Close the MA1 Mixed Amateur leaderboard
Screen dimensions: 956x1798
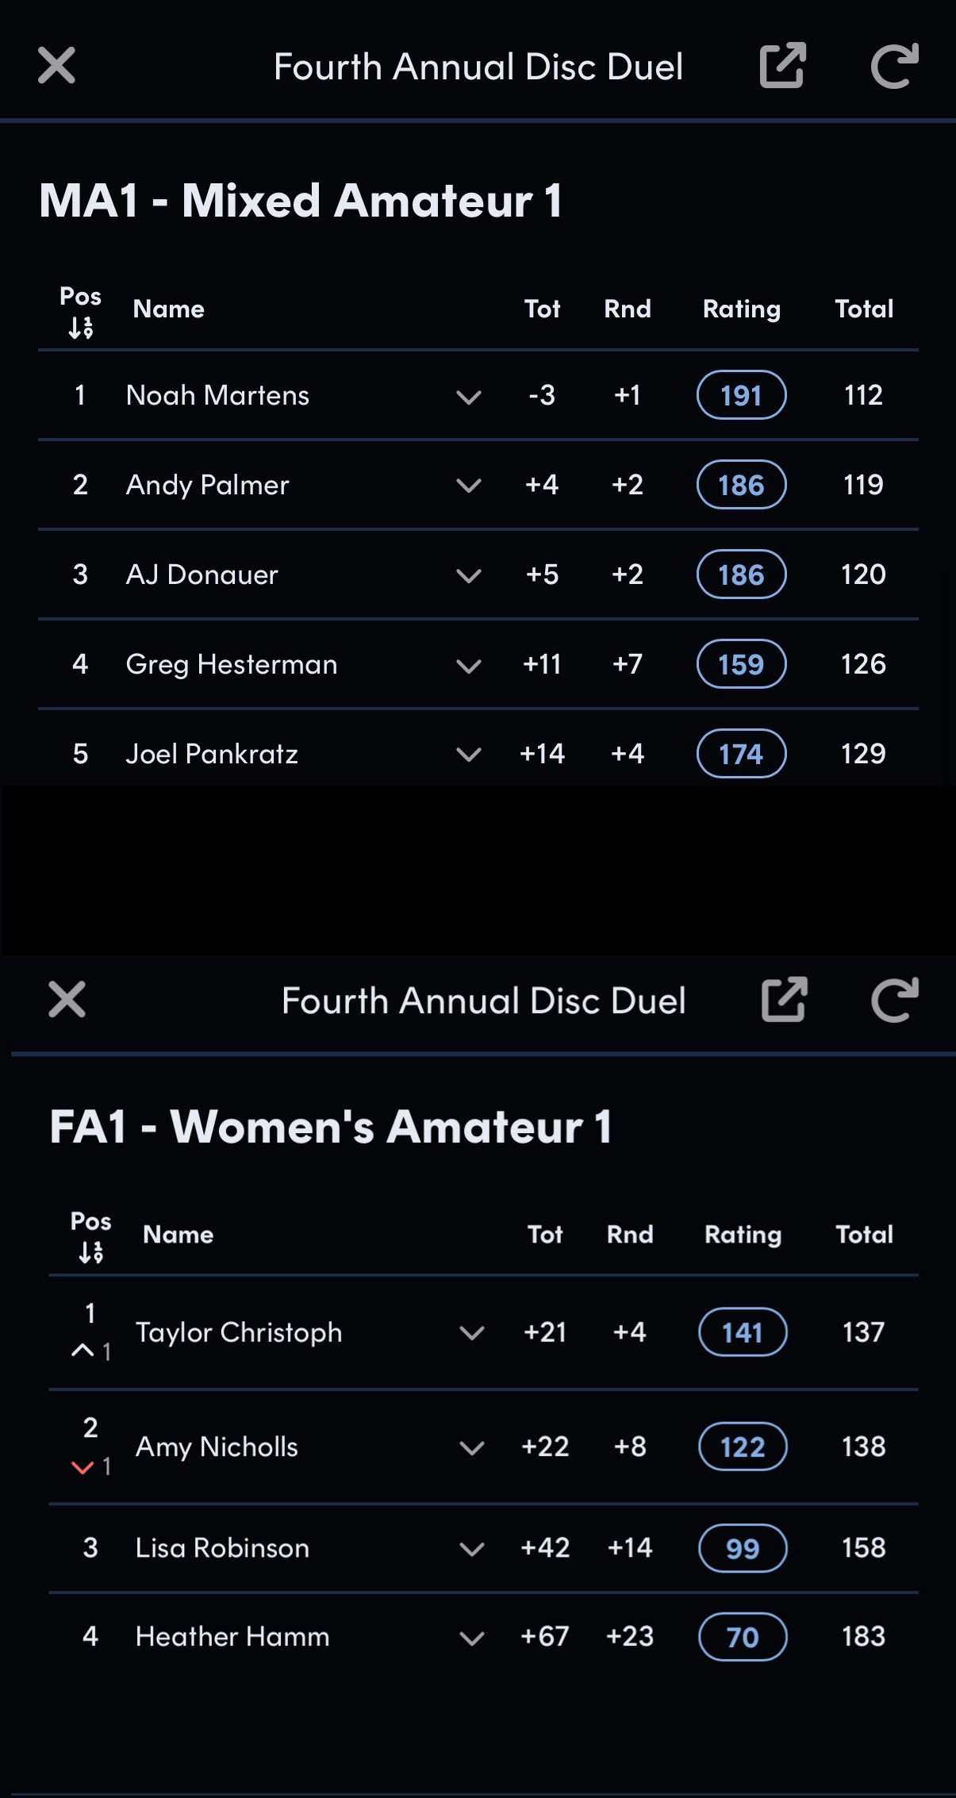tap(56, 65)
